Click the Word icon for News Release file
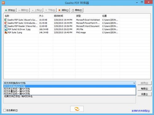The image size is (154, 115). [x=6, y=26]
